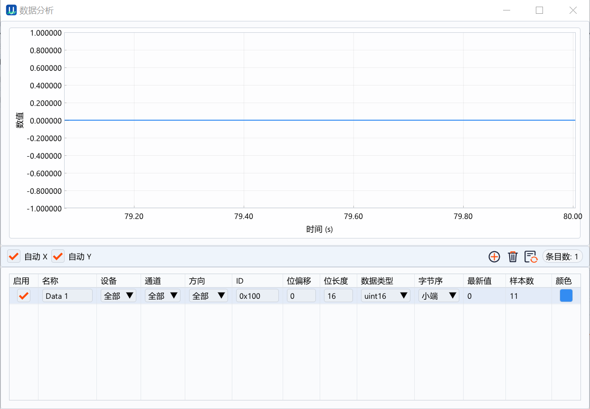Click the Data 1 name field

(67, 296)
